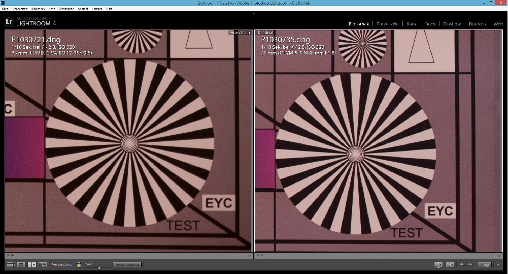Click the P1030721.dng left preview image
Image resolution: width=508 pixels, height=274 pixels.
(128, 141)
